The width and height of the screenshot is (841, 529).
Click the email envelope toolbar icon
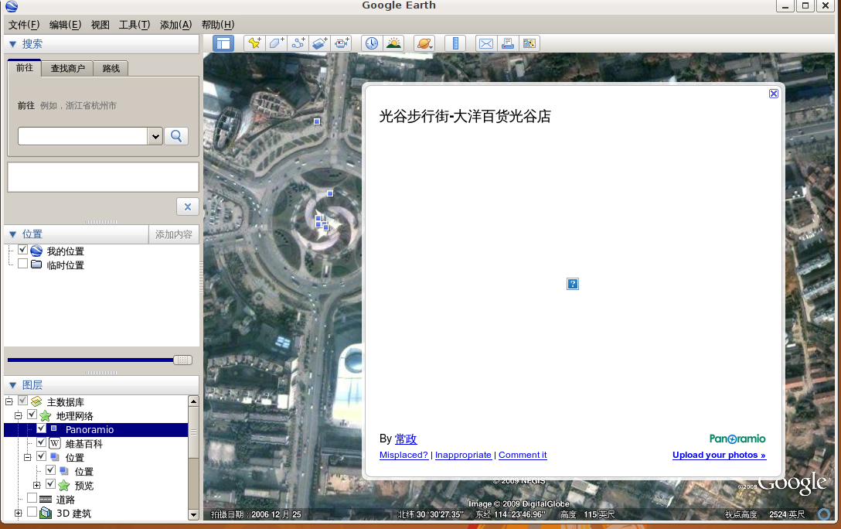coord(486,43)
